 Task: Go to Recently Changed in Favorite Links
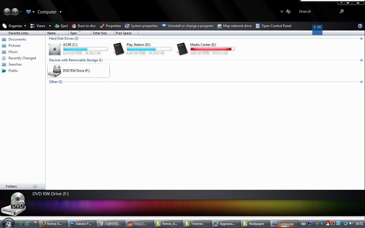click(x=22, y=58)
